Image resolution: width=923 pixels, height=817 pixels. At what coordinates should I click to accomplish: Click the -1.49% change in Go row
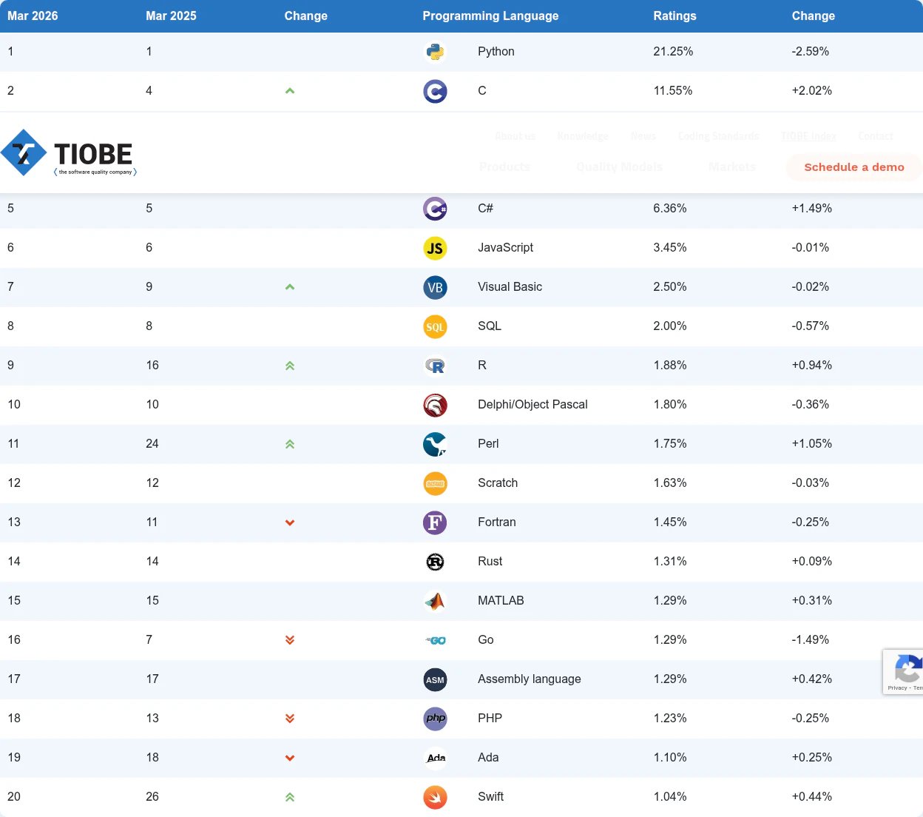pyautogui.click(x=810, y=640)
